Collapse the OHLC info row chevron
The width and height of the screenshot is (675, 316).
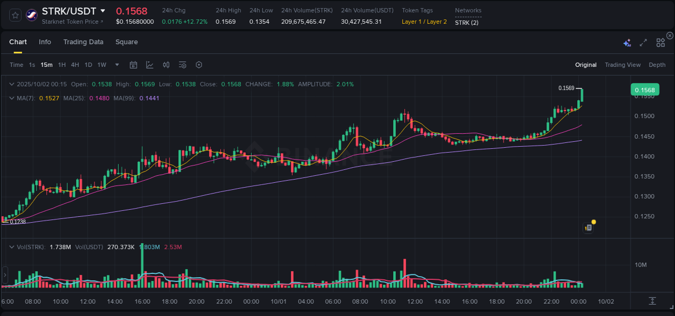12,84
